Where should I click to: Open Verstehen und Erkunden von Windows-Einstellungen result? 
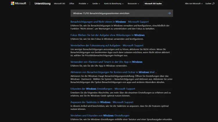point(100,116)
